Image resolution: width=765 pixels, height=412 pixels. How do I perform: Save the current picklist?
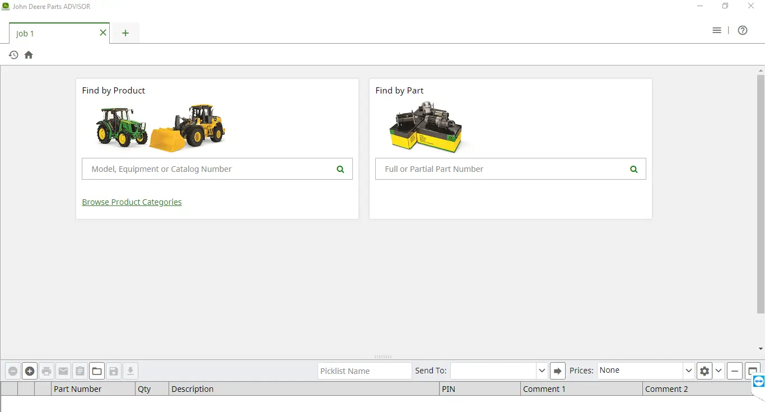[114, 371]
